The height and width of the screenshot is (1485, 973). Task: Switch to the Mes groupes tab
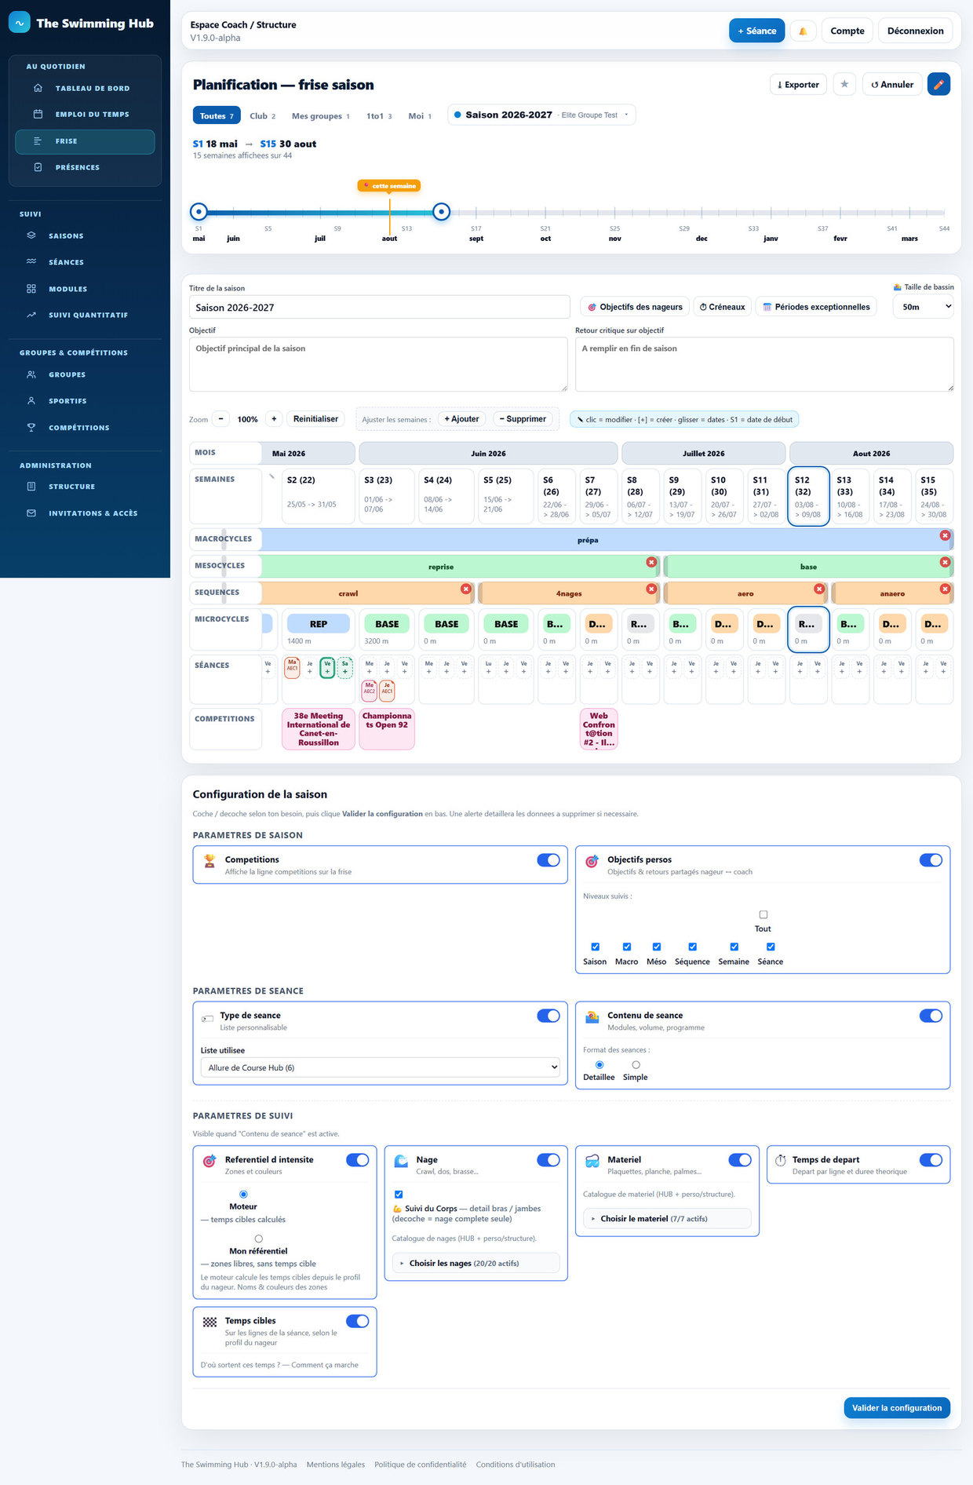click(321, 116)
